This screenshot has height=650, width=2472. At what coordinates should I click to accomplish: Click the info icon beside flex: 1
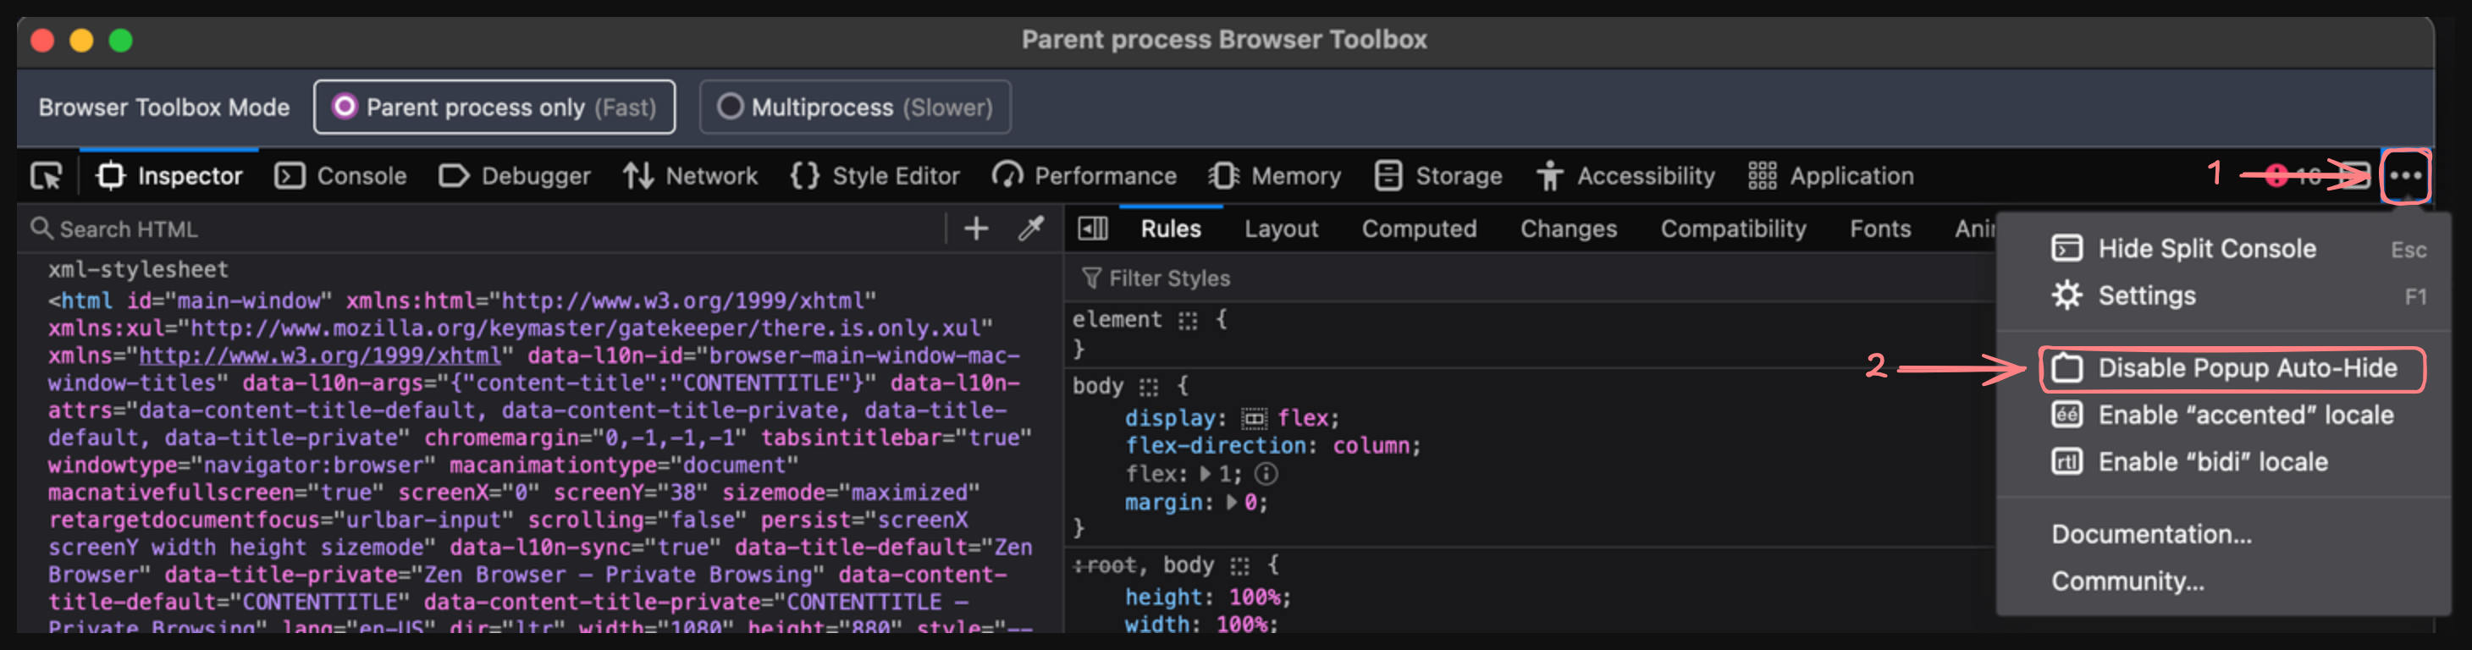pyautogui.click(x=1266, y=474)
